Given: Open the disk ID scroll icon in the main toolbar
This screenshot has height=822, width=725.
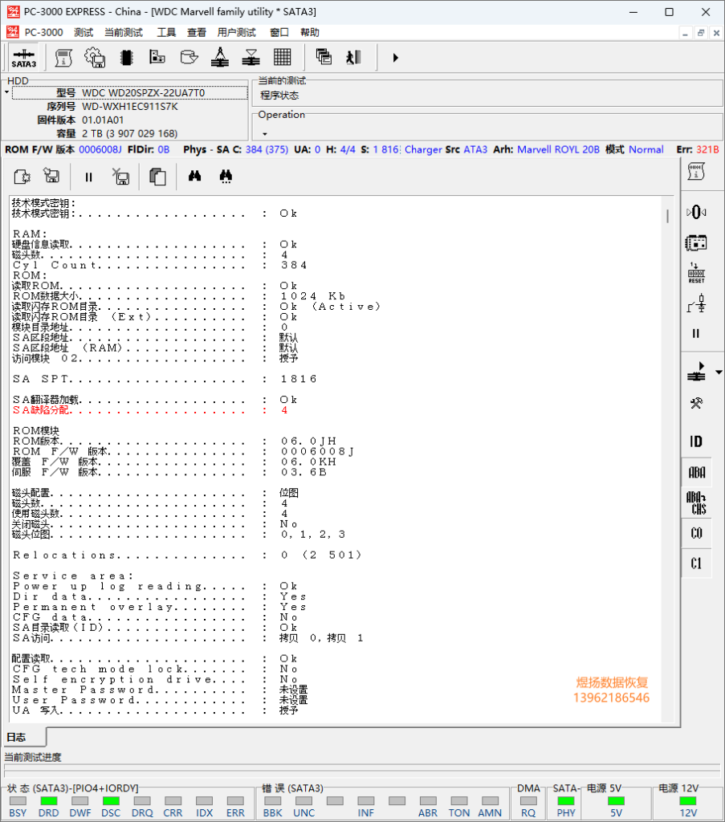Looking at the screenshot, I should click(63, 57).
